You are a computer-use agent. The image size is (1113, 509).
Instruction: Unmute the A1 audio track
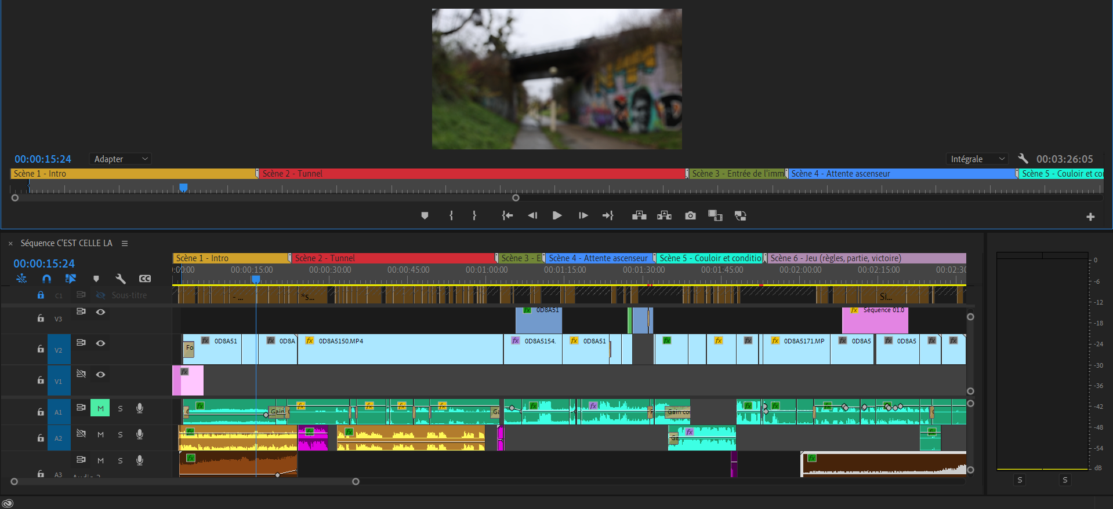(x=100, y=408)
